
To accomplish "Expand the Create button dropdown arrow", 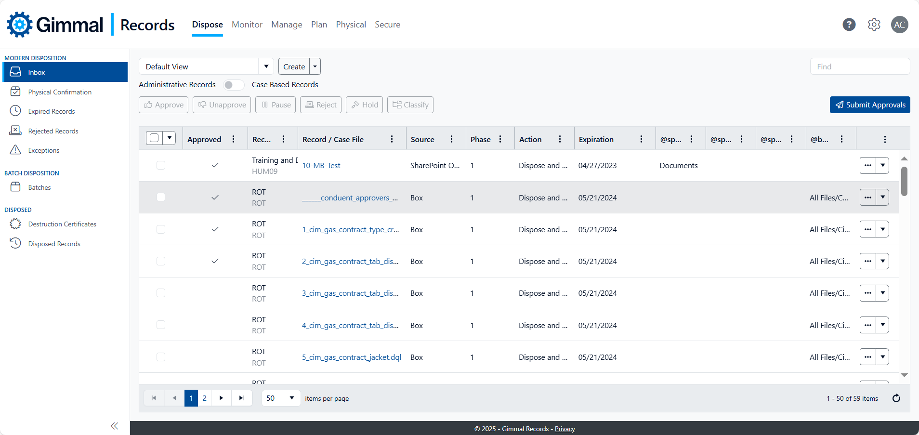I will click(315, 66).
